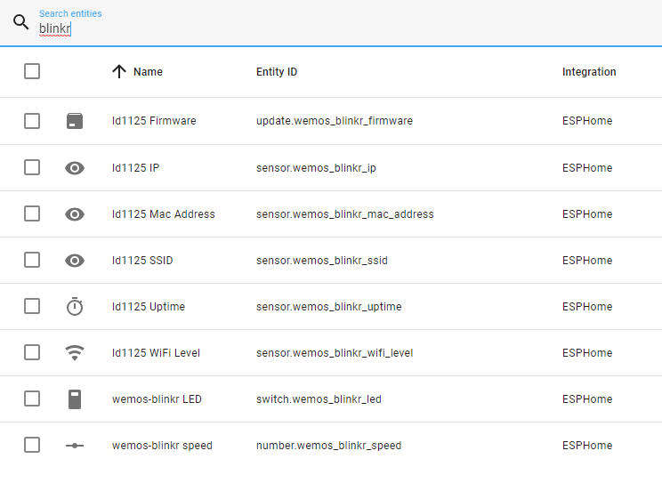Click entity ID switch.wemos_blinkr_led
This screenshot has height=483, width=662.
[x=319, y=399]
